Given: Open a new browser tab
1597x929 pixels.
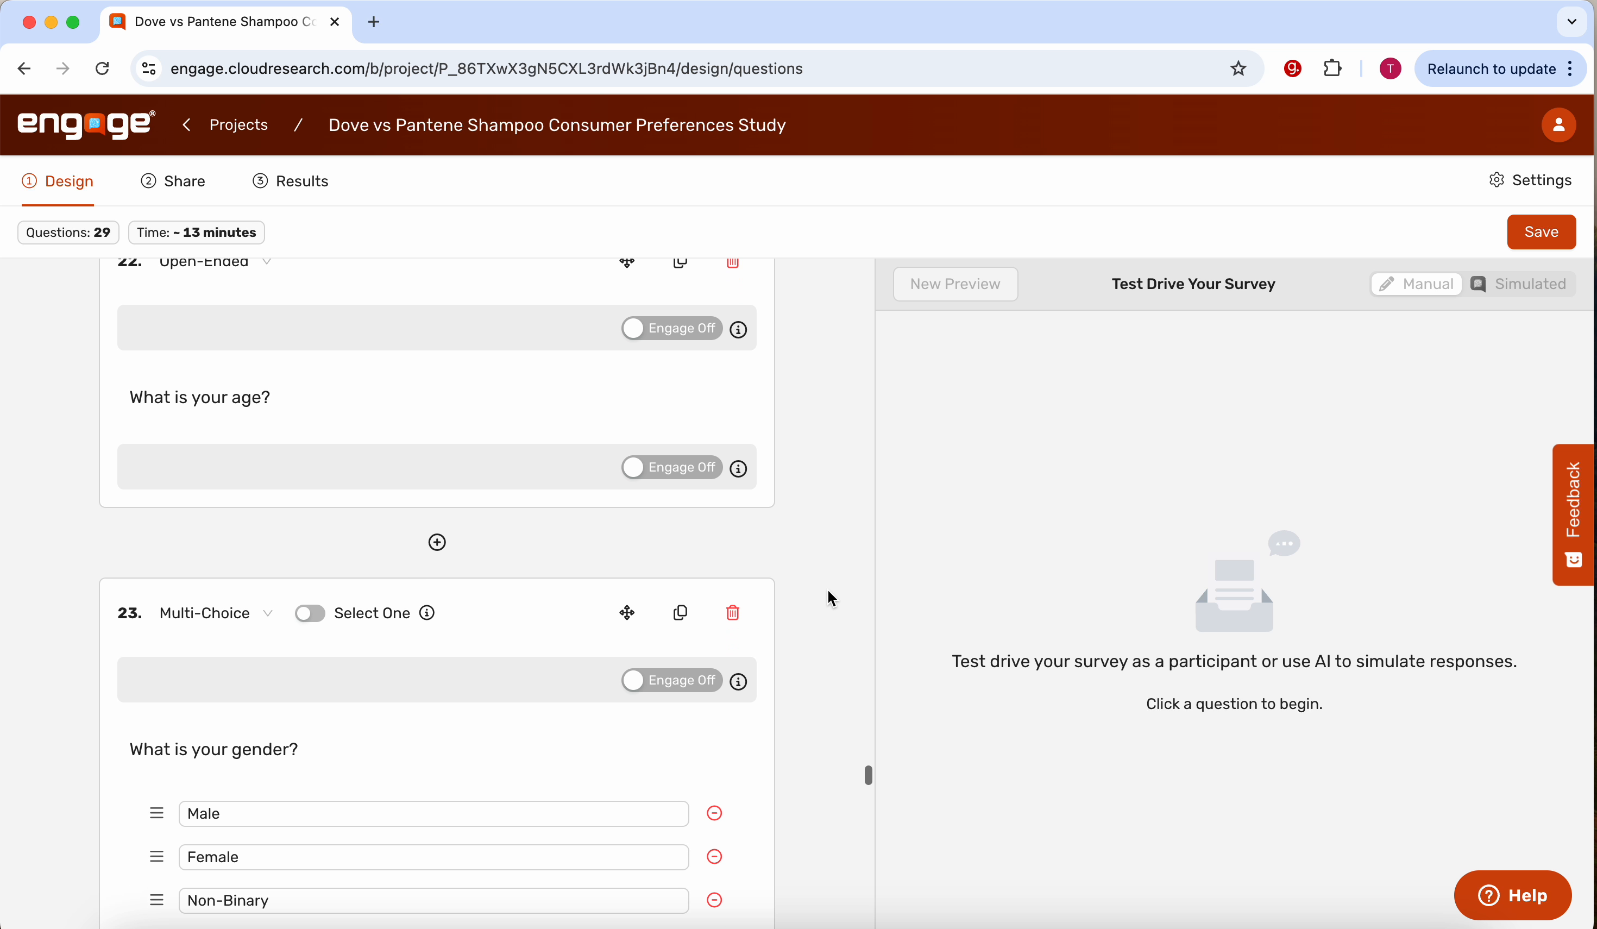Looking at the screenshot, I should pyautogui.click(x=374, y=22).
